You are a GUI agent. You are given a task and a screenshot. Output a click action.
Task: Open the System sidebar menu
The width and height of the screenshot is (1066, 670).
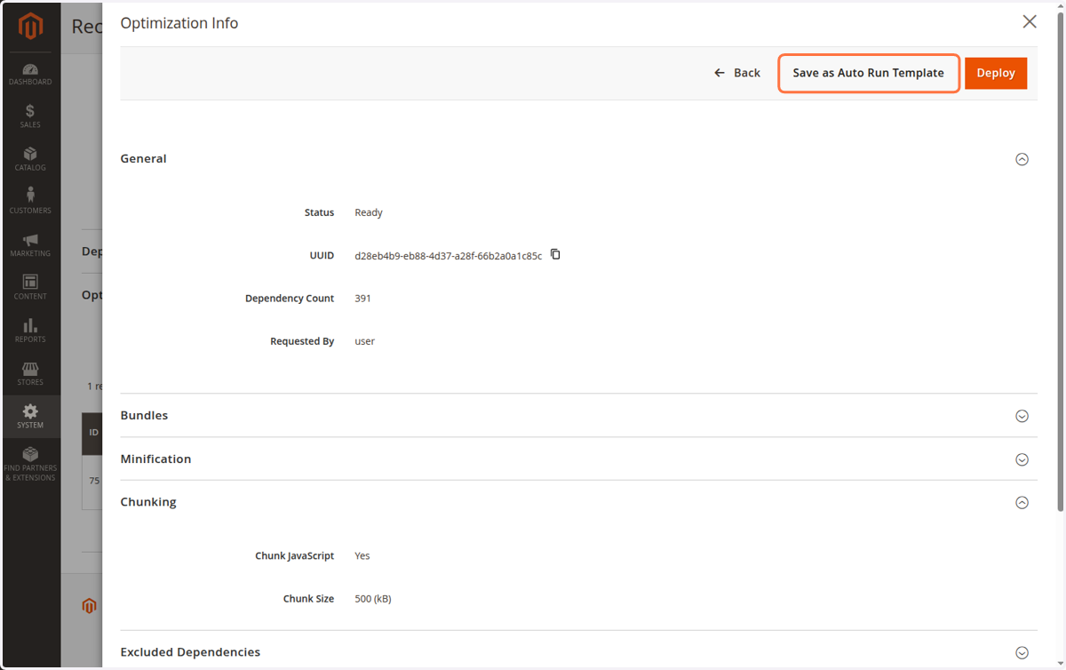tap(30, 417)
